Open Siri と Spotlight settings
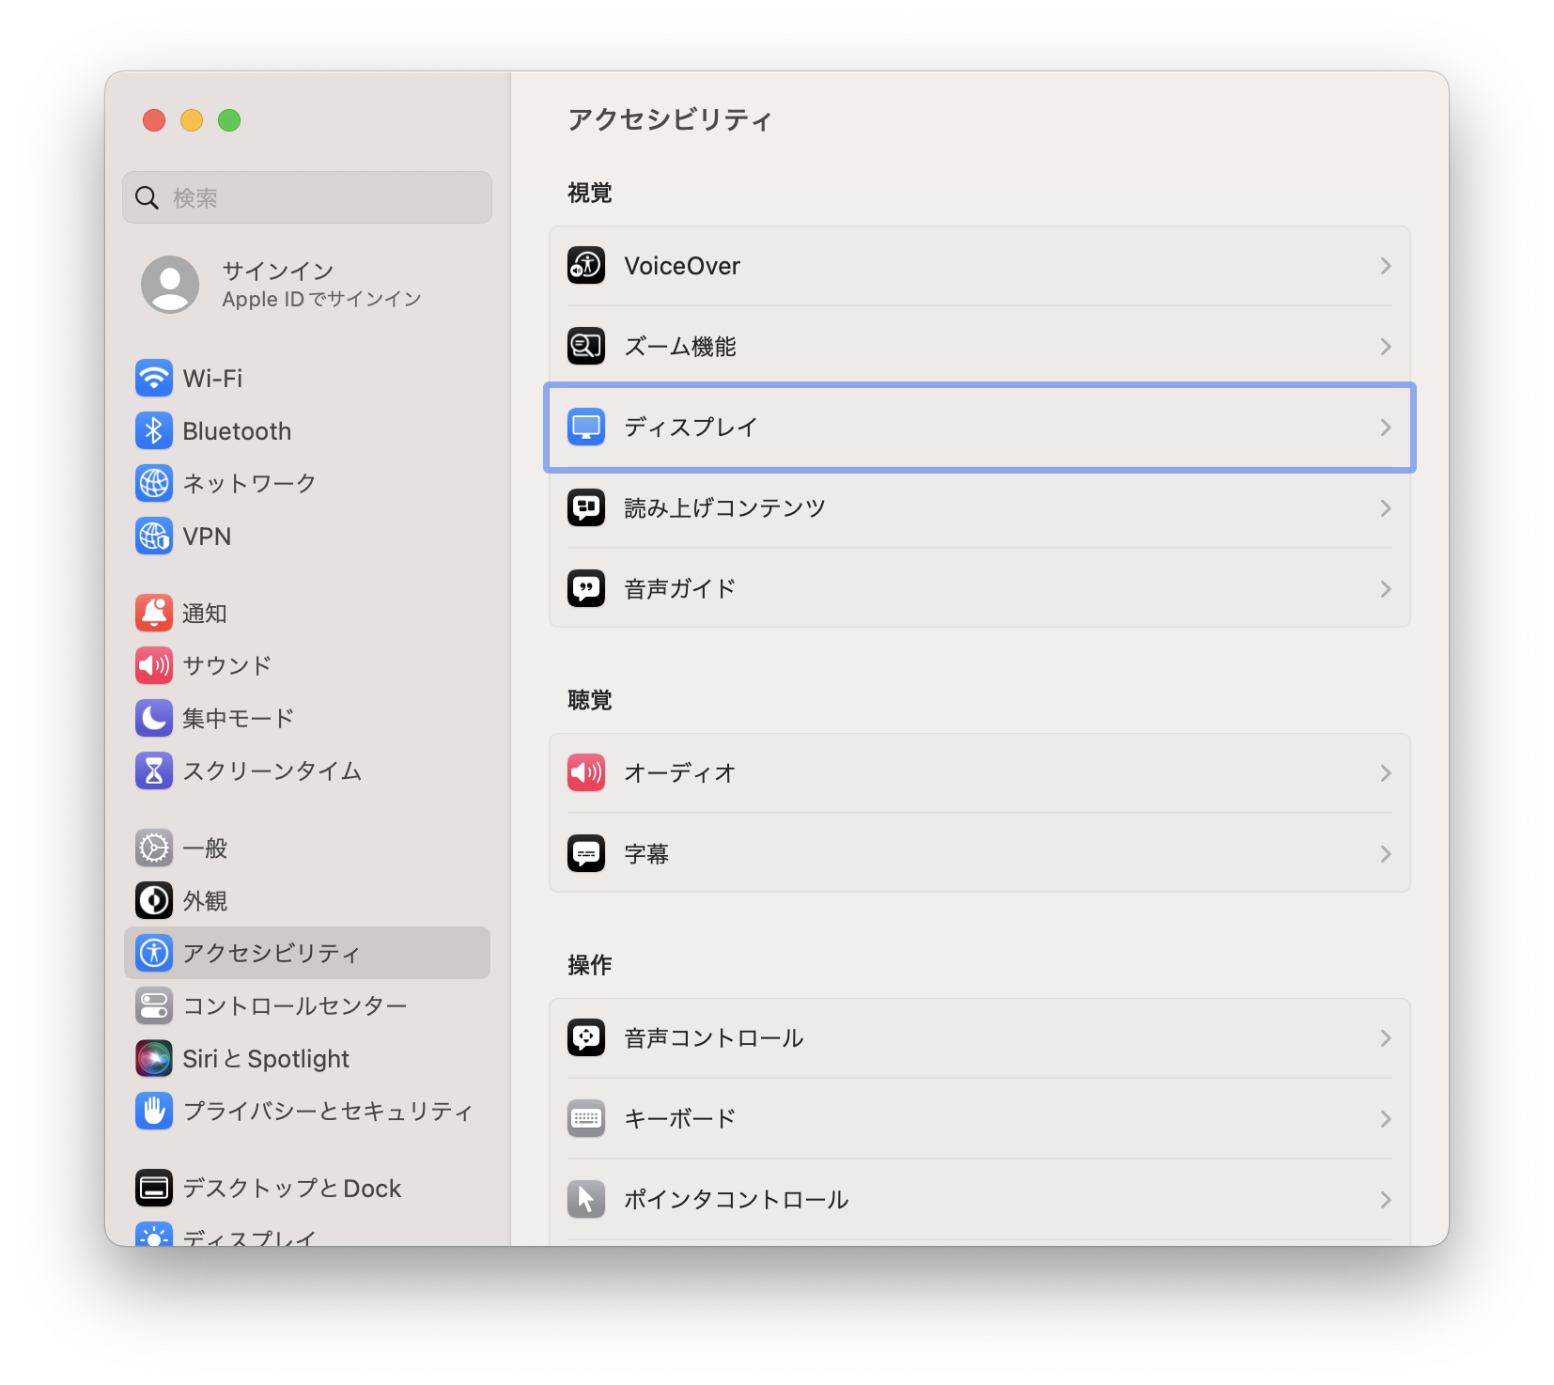 (x=265, y=1059)
